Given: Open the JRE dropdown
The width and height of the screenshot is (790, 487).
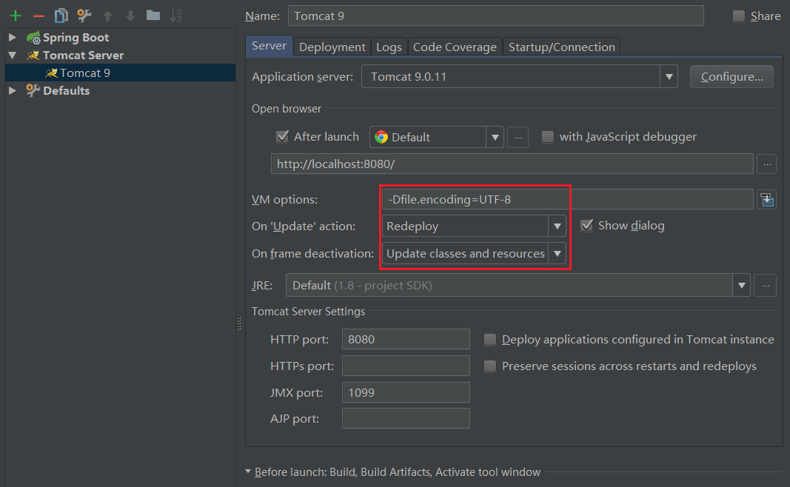Looking at the screenshot, I should click(x=741, y=286).
